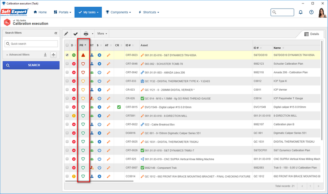Check the DG0016 row checkbox
Image resolution: width=328 pixels, height=194 pixels.
67,133
